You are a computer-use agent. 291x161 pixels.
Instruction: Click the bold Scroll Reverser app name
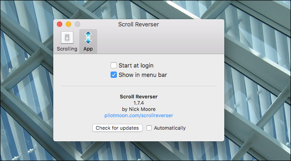(139, 97)
